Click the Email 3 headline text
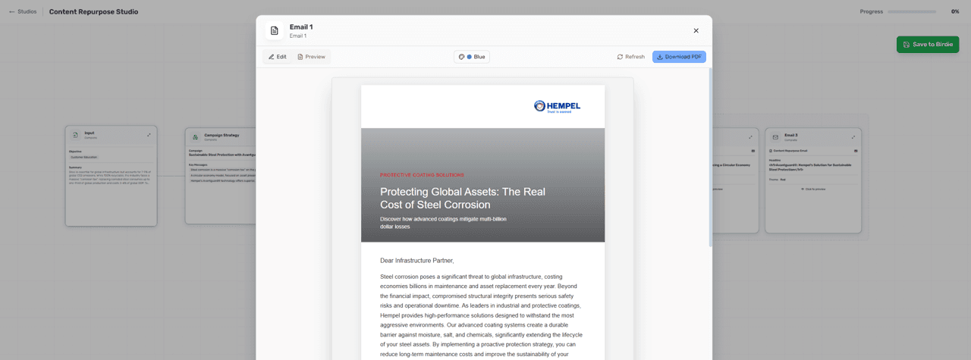Screen dimensions: 971x360 coord(810,167)
